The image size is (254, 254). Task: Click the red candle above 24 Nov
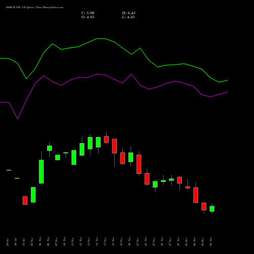[x=147, y=179]
